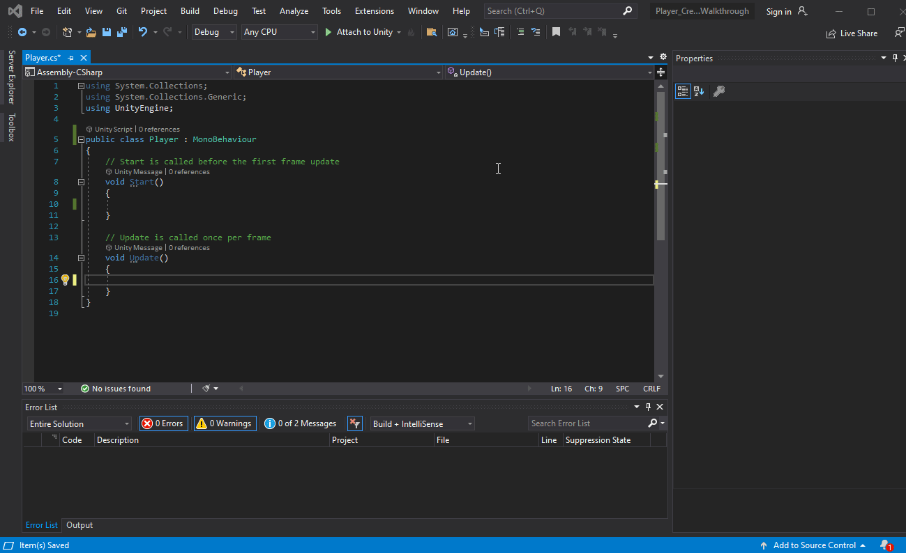
Task: Click the notifications bell in status bar
Action: [x=884, y=545]
